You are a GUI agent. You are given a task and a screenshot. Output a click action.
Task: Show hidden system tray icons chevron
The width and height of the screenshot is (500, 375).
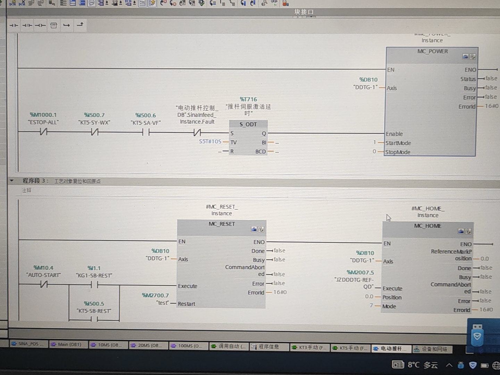(x=449, y=365)
